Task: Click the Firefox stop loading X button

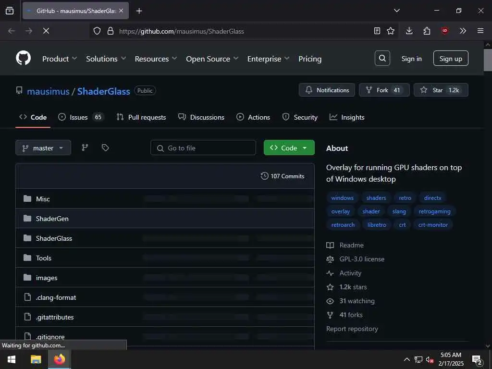Action: [46, 31]
